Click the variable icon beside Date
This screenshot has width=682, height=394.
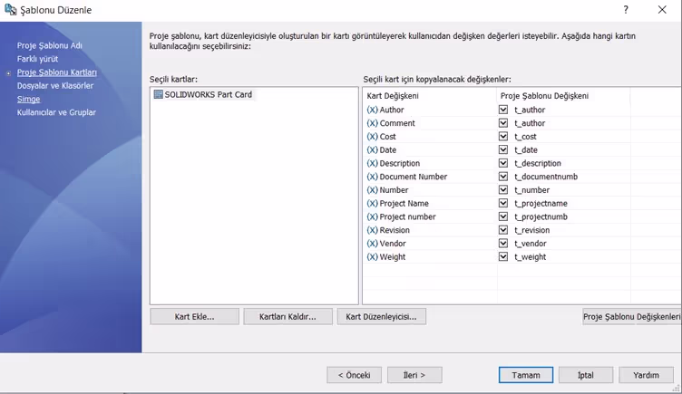click(x=373, y=149)
